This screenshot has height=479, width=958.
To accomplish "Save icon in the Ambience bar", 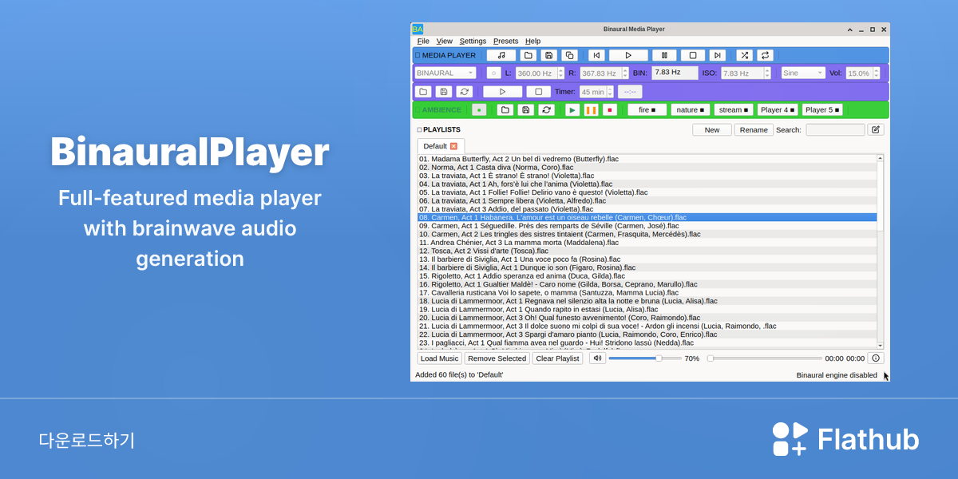I will coord(525,110).
